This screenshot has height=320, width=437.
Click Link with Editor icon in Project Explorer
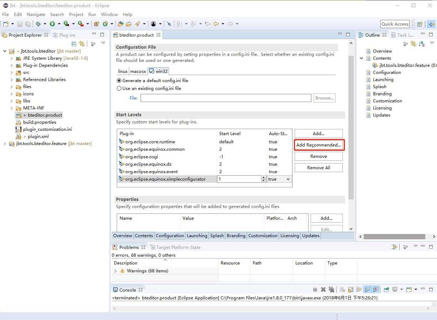tap(82, 44)
